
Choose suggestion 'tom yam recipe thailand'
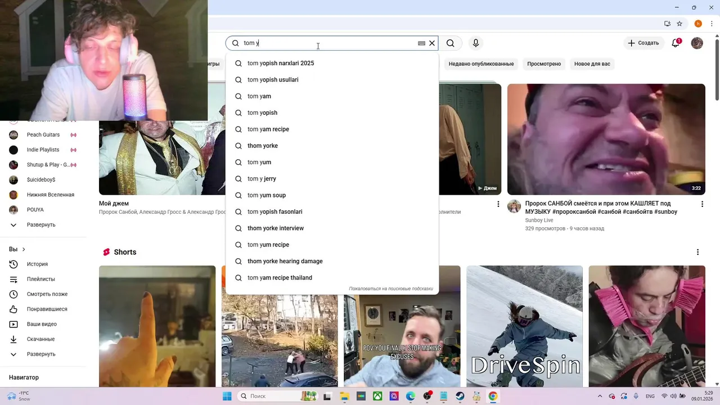(x=332, y=278)
